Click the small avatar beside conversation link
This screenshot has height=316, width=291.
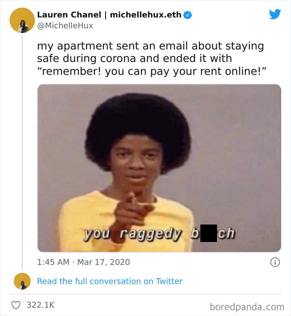pyautogui.click(x=22, y=281)
